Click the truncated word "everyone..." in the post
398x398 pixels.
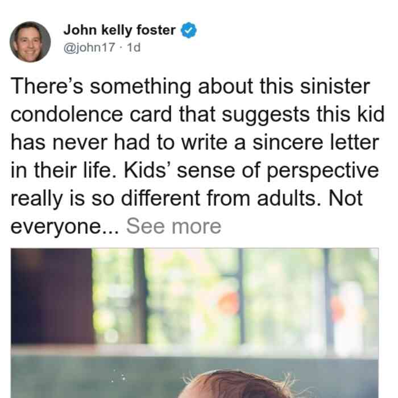[65, 227]
